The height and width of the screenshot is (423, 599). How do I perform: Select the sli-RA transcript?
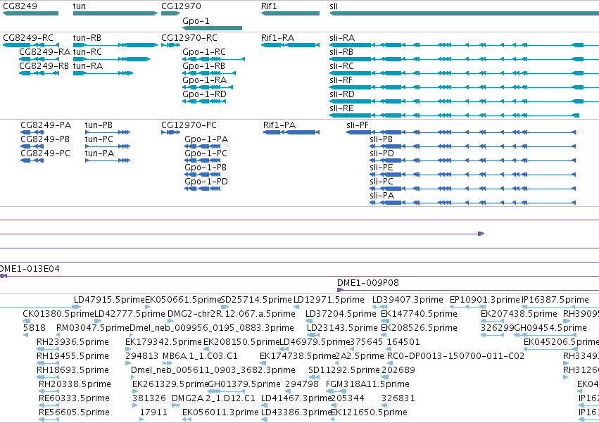coord(464,45)
